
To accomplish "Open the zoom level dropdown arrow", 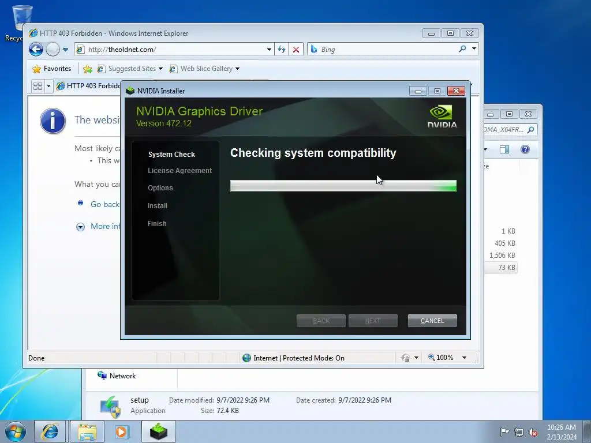I will click(465, 358).
